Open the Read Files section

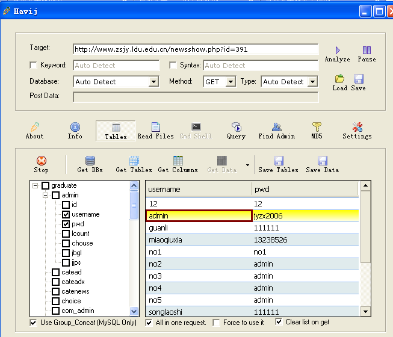155,131
